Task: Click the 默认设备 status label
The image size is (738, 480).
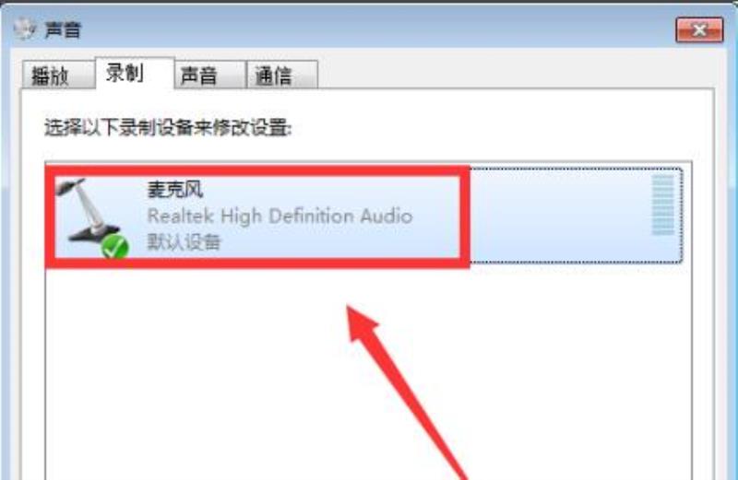Action: [184, 242]
